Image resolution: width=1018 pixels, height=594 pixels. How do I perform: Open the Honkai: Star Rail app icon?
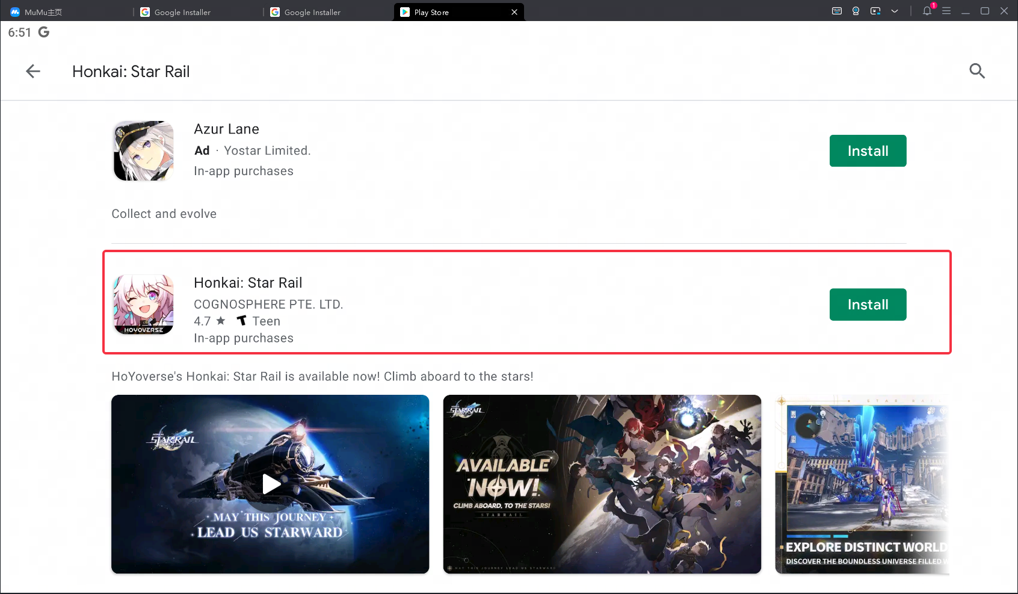(143, 305)
